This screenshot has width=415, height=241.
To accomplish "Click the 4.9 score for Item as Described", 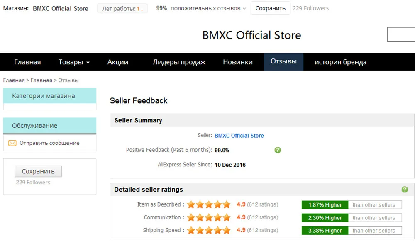I will [241, 204].
